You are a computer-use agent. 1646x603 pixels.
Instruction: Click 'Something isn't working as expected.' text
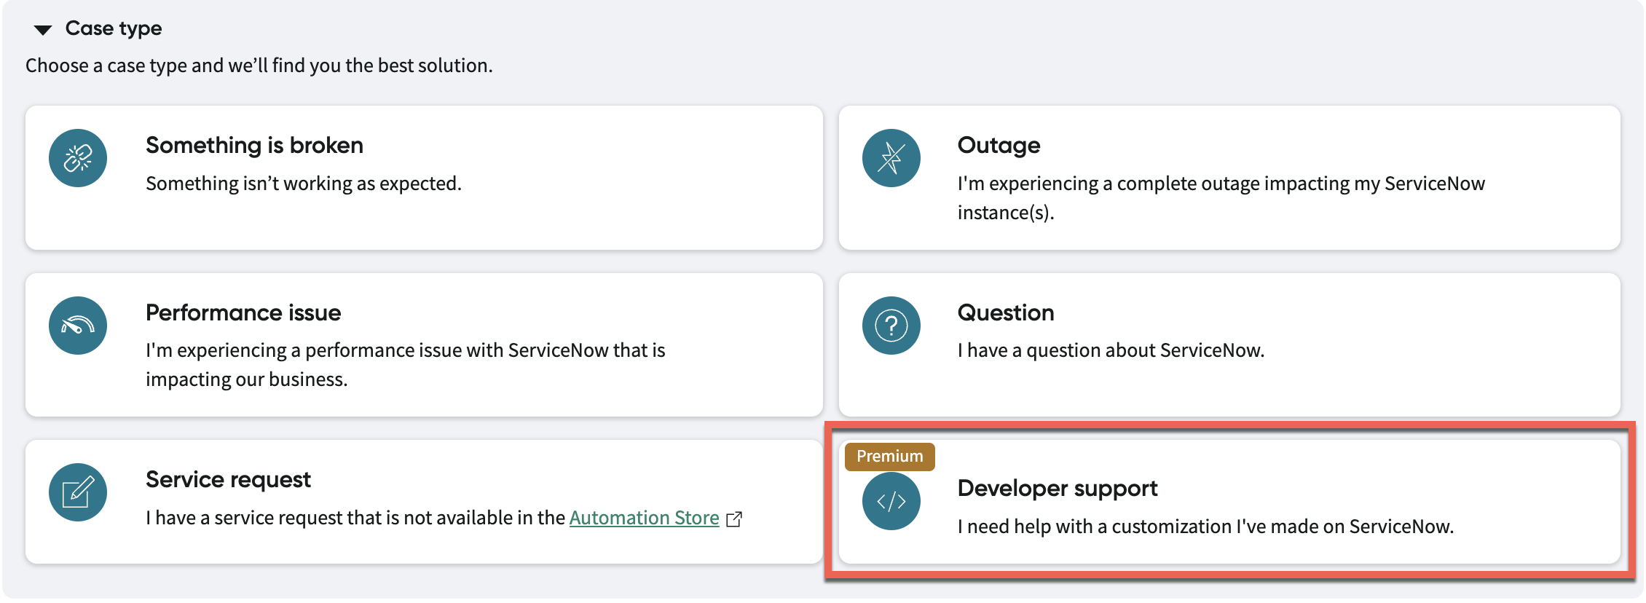pyautogui.click(x=304, y=184)
